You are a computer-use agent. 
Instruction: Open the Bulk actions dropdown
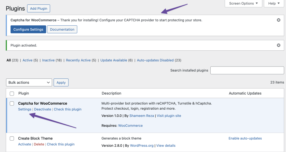click(29, 82)
